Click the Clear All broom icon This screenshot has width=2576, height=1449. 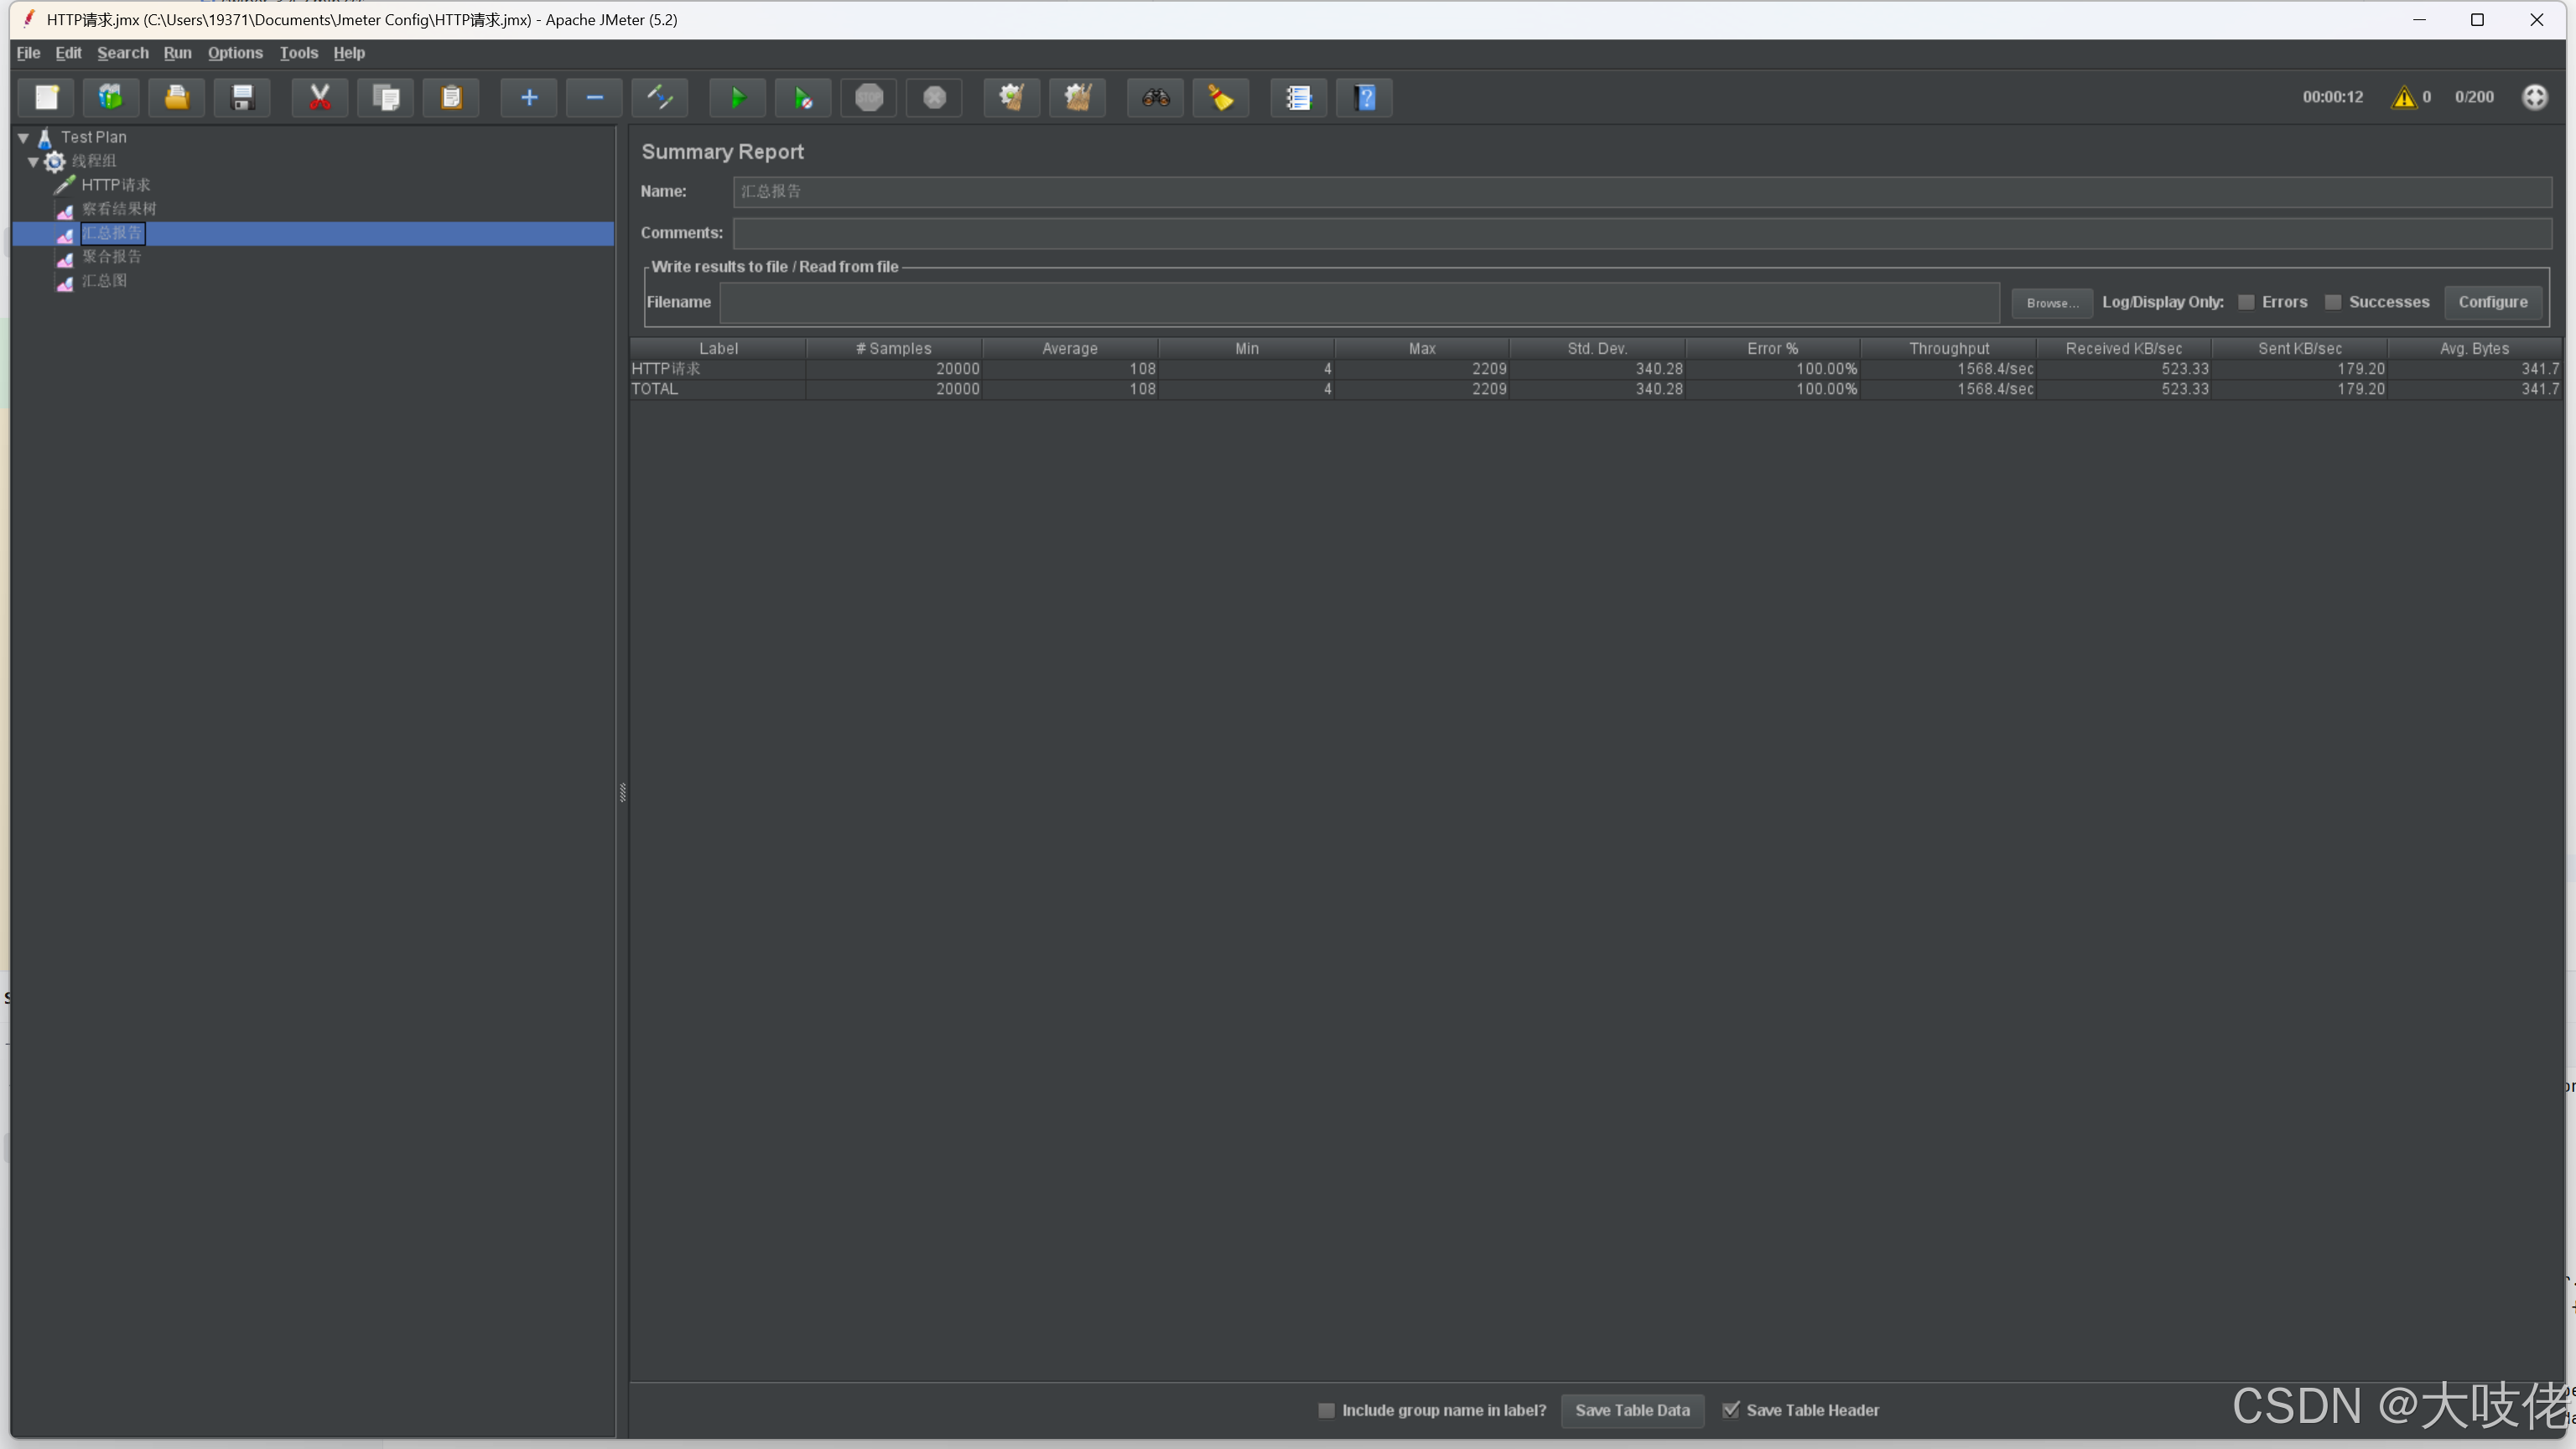click(1077, 97)
